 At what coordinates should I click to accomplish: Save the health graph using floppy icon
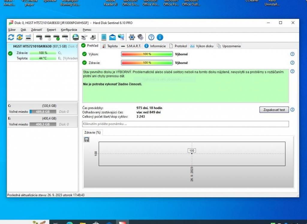coord(87,139)
